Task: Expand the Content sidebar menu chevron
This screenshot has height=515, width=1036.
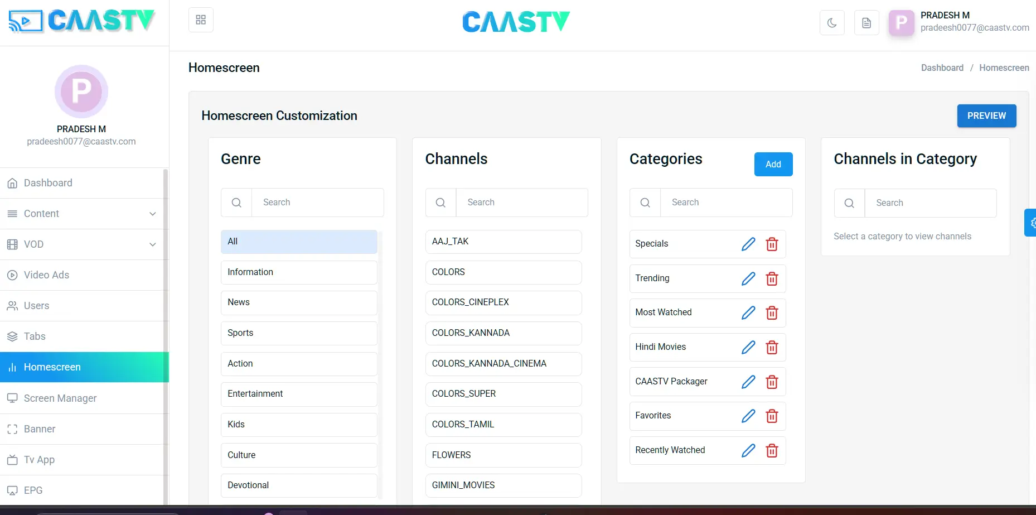Action: 153,214
